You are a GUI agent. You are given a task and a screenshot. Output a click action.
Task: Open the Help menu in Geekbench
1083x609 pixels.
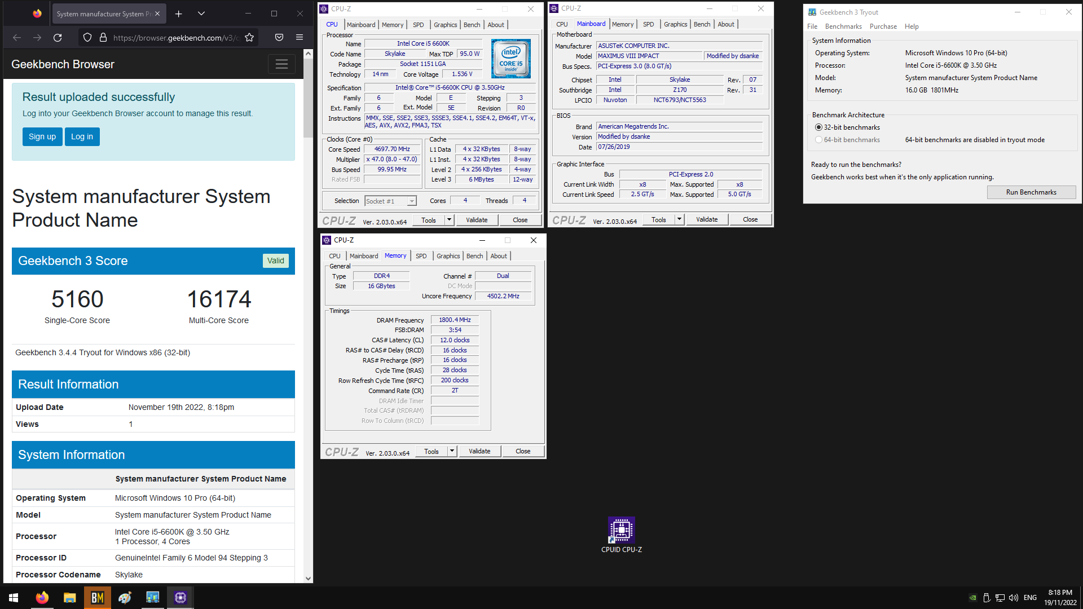tap(912, 27)
